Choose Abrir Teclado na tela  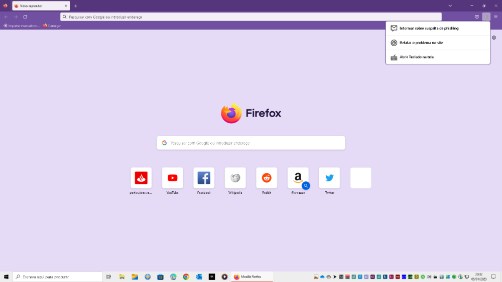coord(438,57)
